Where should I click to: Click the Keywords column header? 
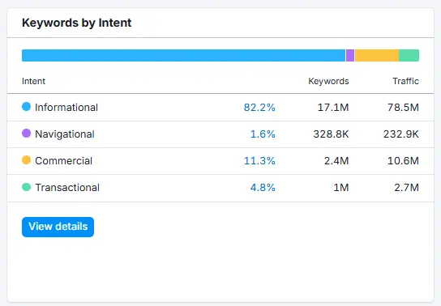pos(328,81)
